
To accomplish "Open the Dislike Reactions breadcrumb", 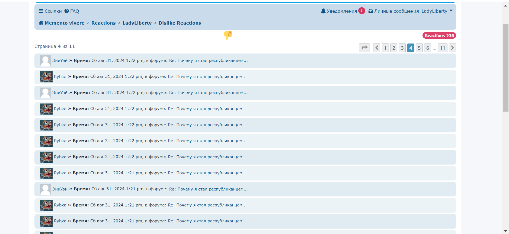I will tap(180, 23).
